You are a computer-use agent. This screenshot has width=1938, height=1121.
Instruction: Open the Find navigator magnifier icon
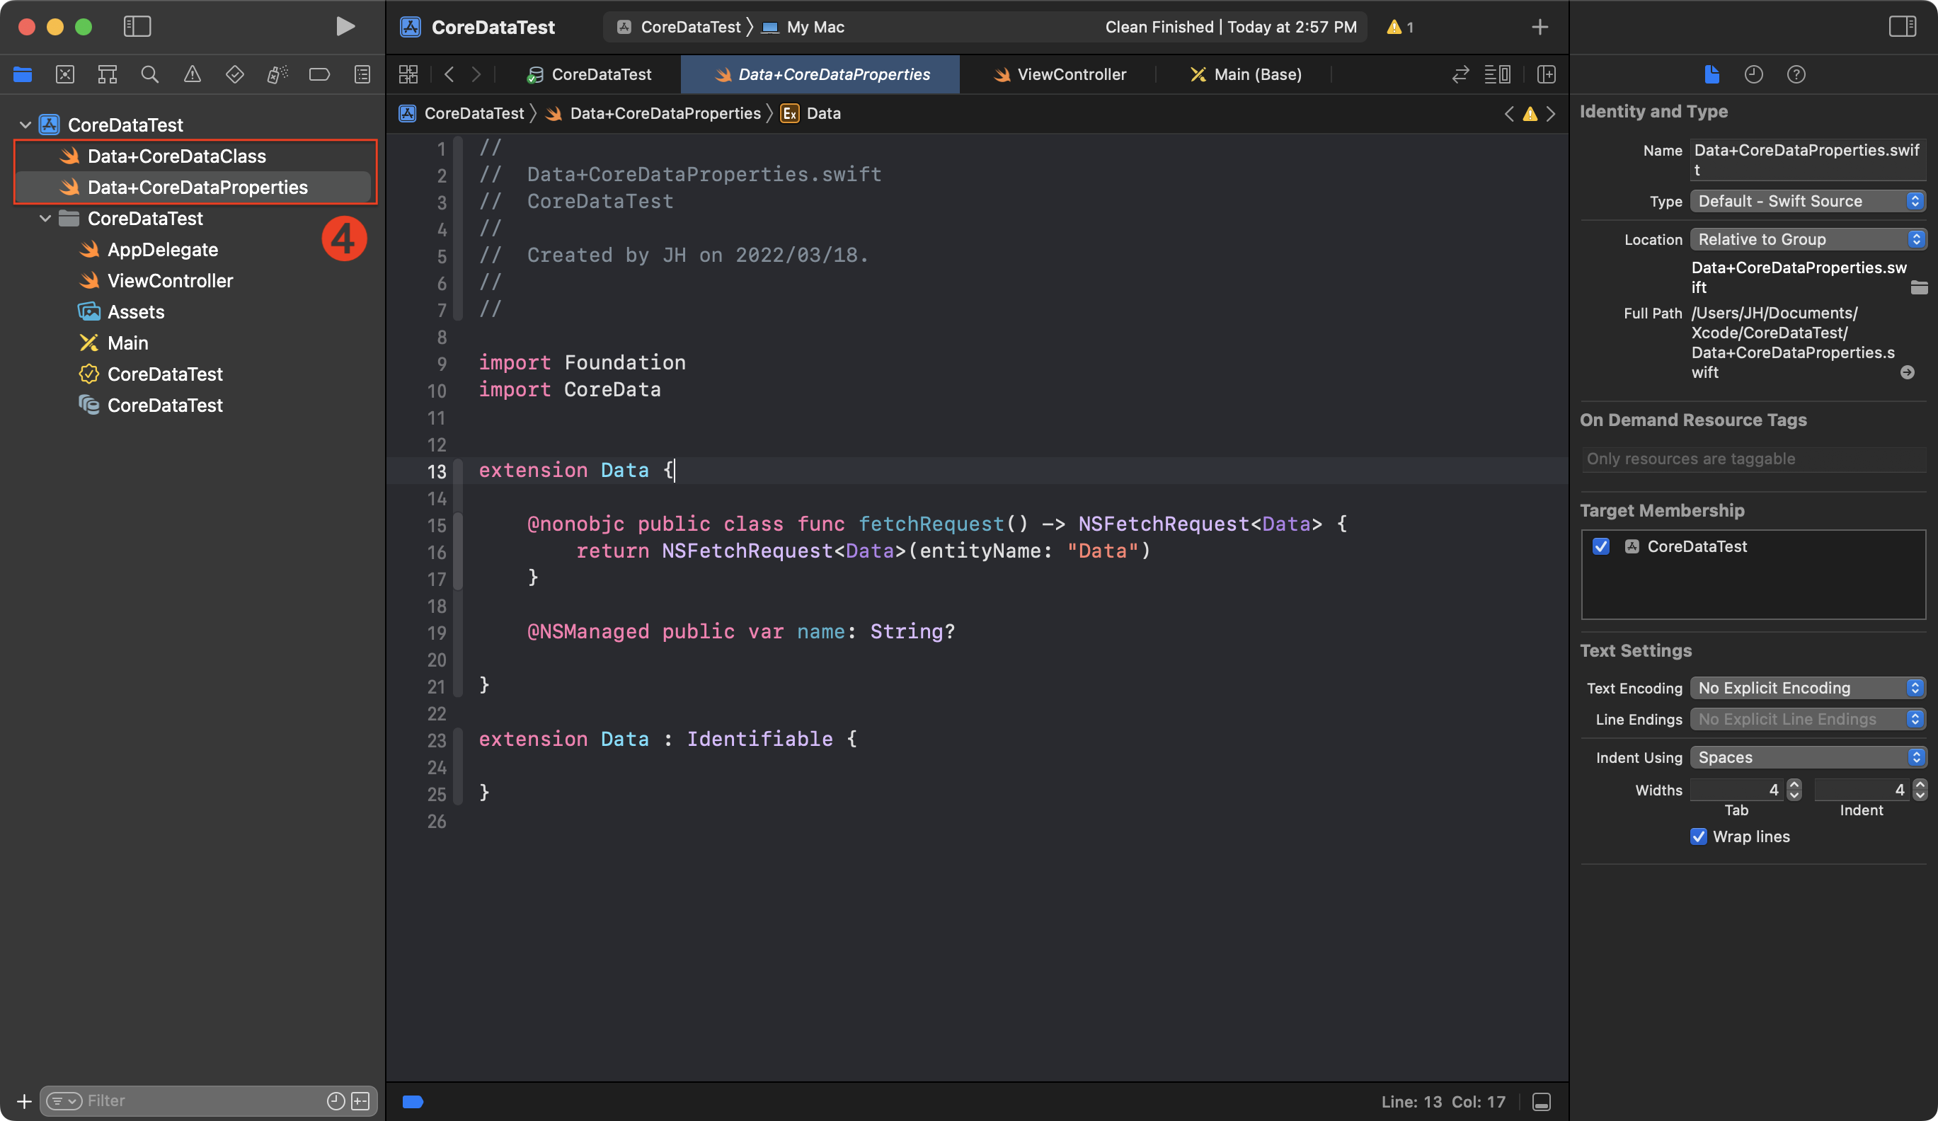point(150,74)
